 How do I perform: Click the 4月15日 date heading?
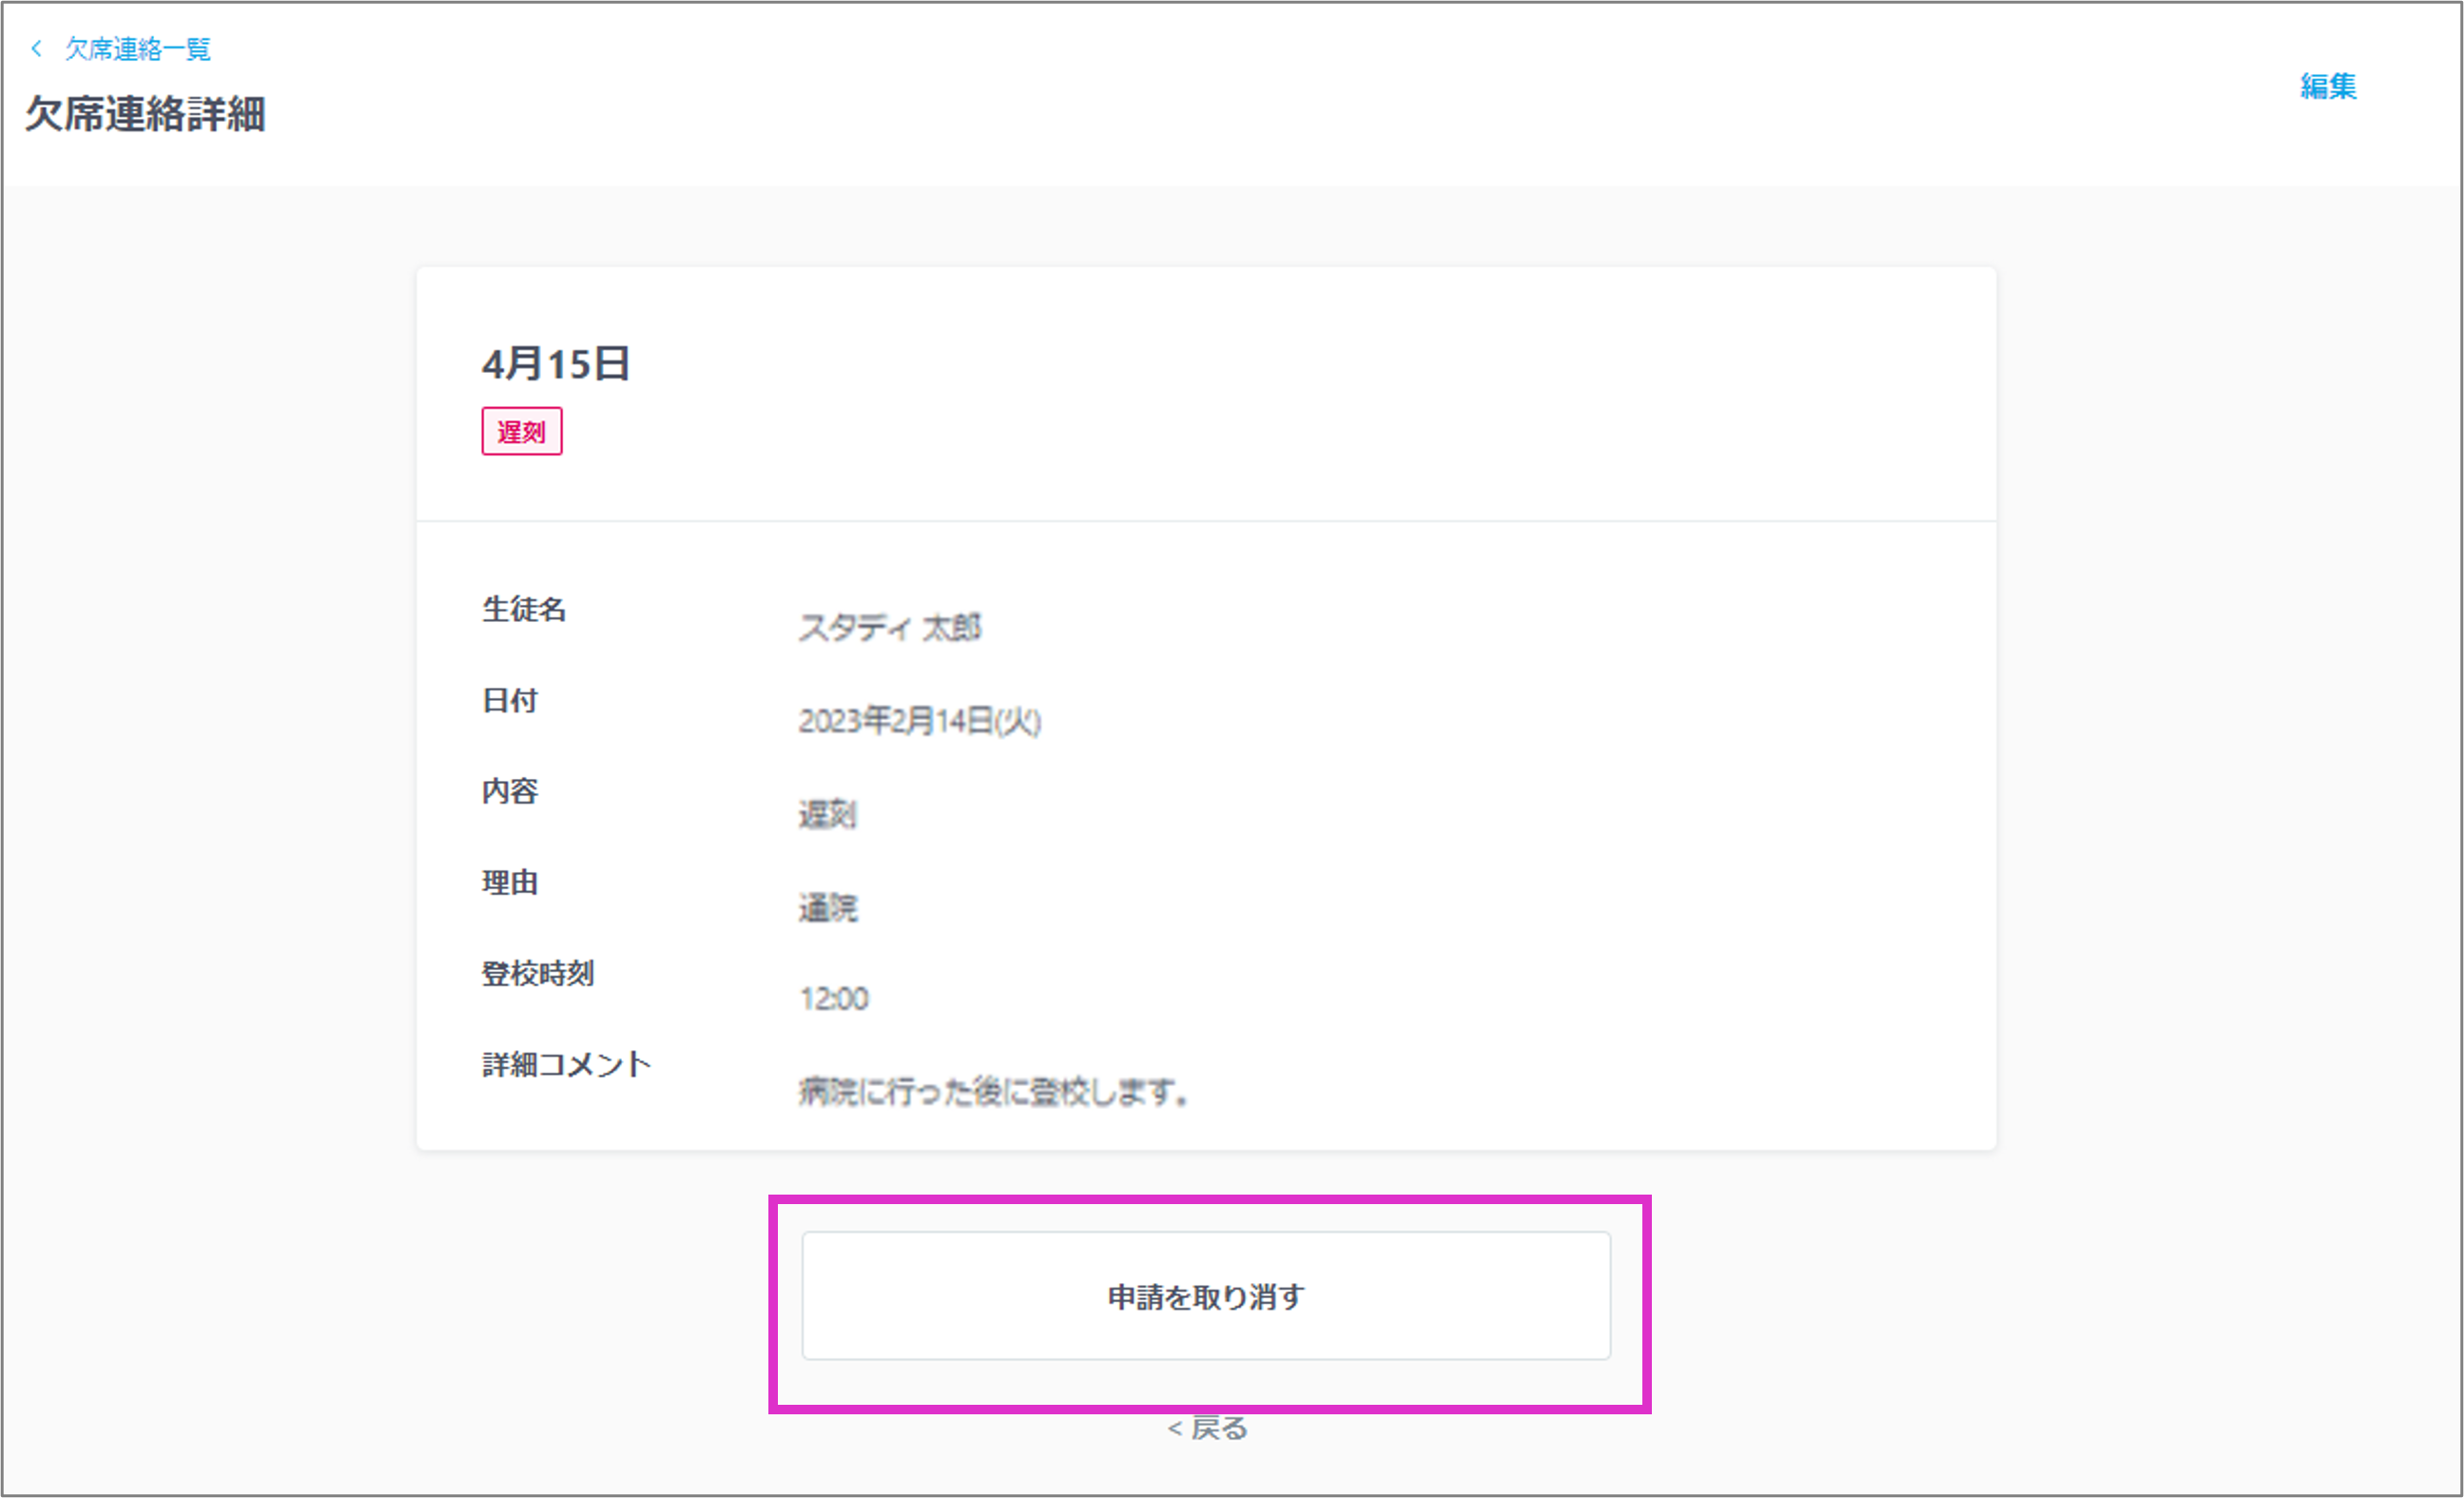tap(556, 364)
